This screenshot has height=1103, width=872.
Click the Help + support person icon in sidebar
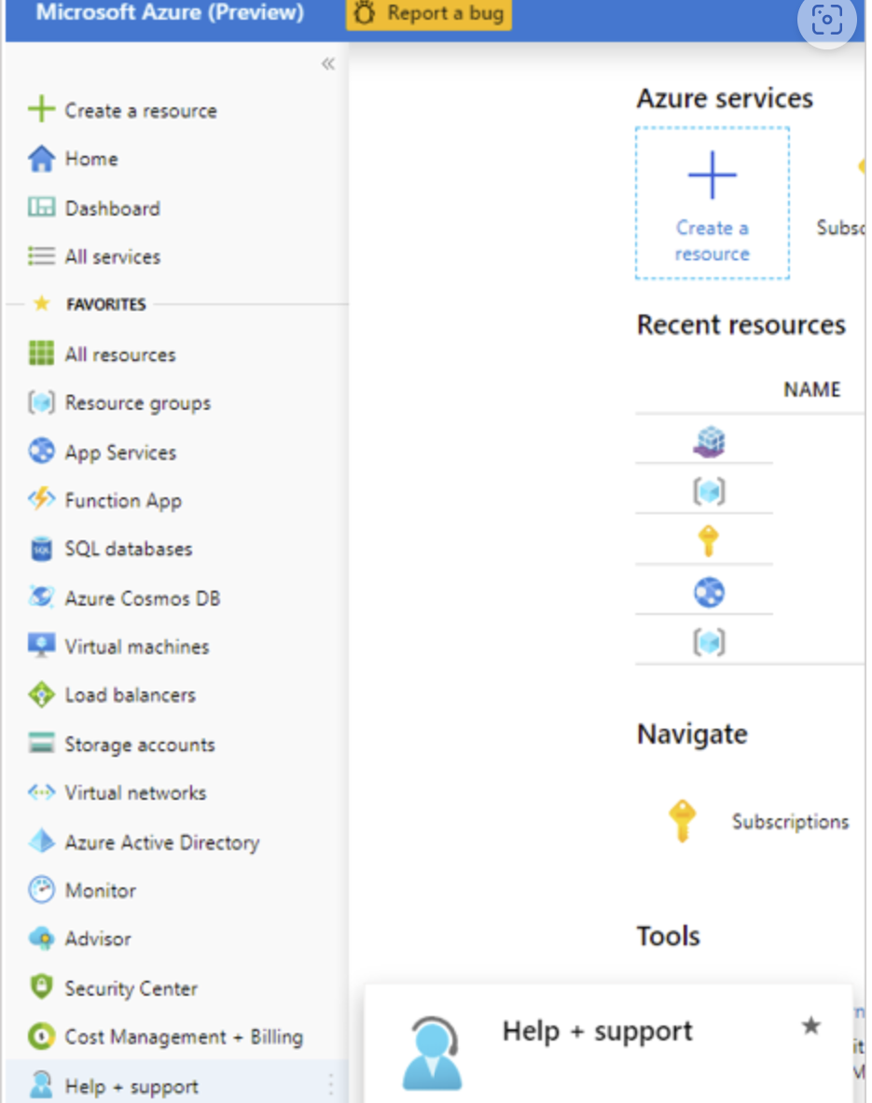41,1085
